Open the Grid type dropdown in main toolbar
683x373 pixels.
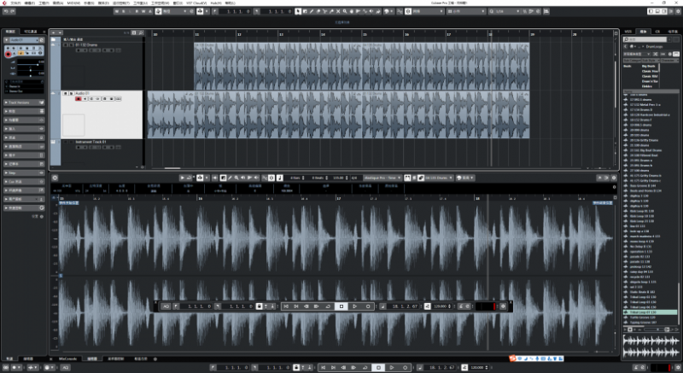coord(466,11)
